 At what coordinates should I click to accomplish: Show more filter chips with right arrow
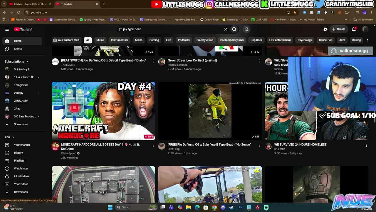367,40
